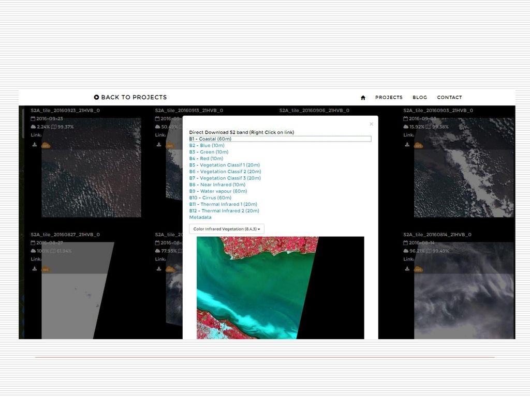Click the home icon in the navigation bar
The height and width of the screenshot is (397, 530).
(363, 98)
